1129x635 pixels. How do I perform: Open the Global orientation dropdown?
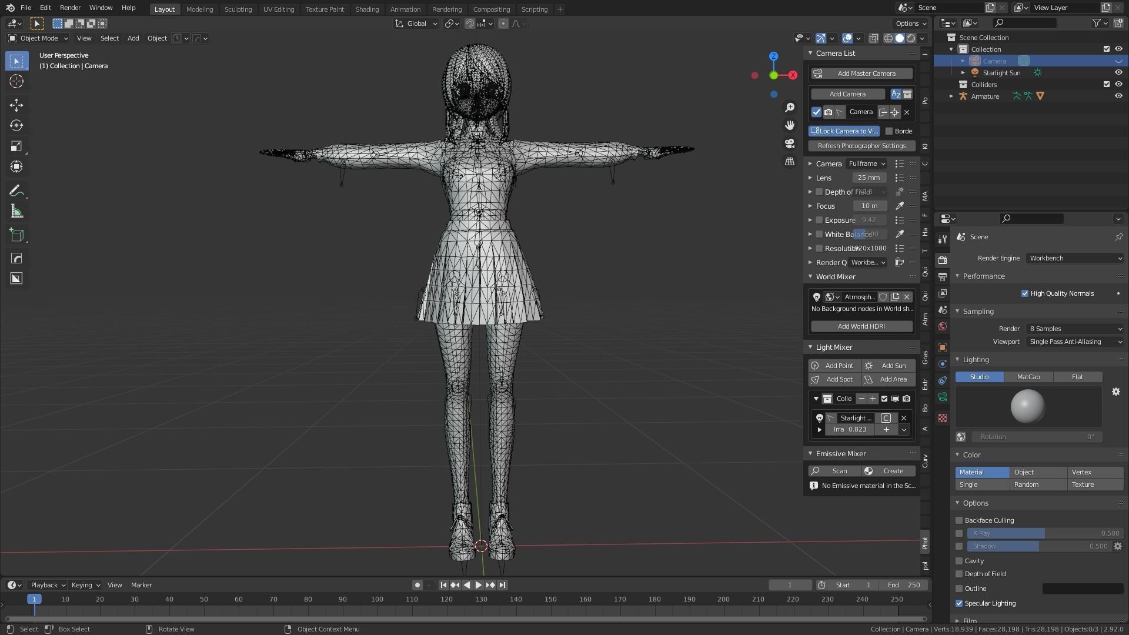416,24
